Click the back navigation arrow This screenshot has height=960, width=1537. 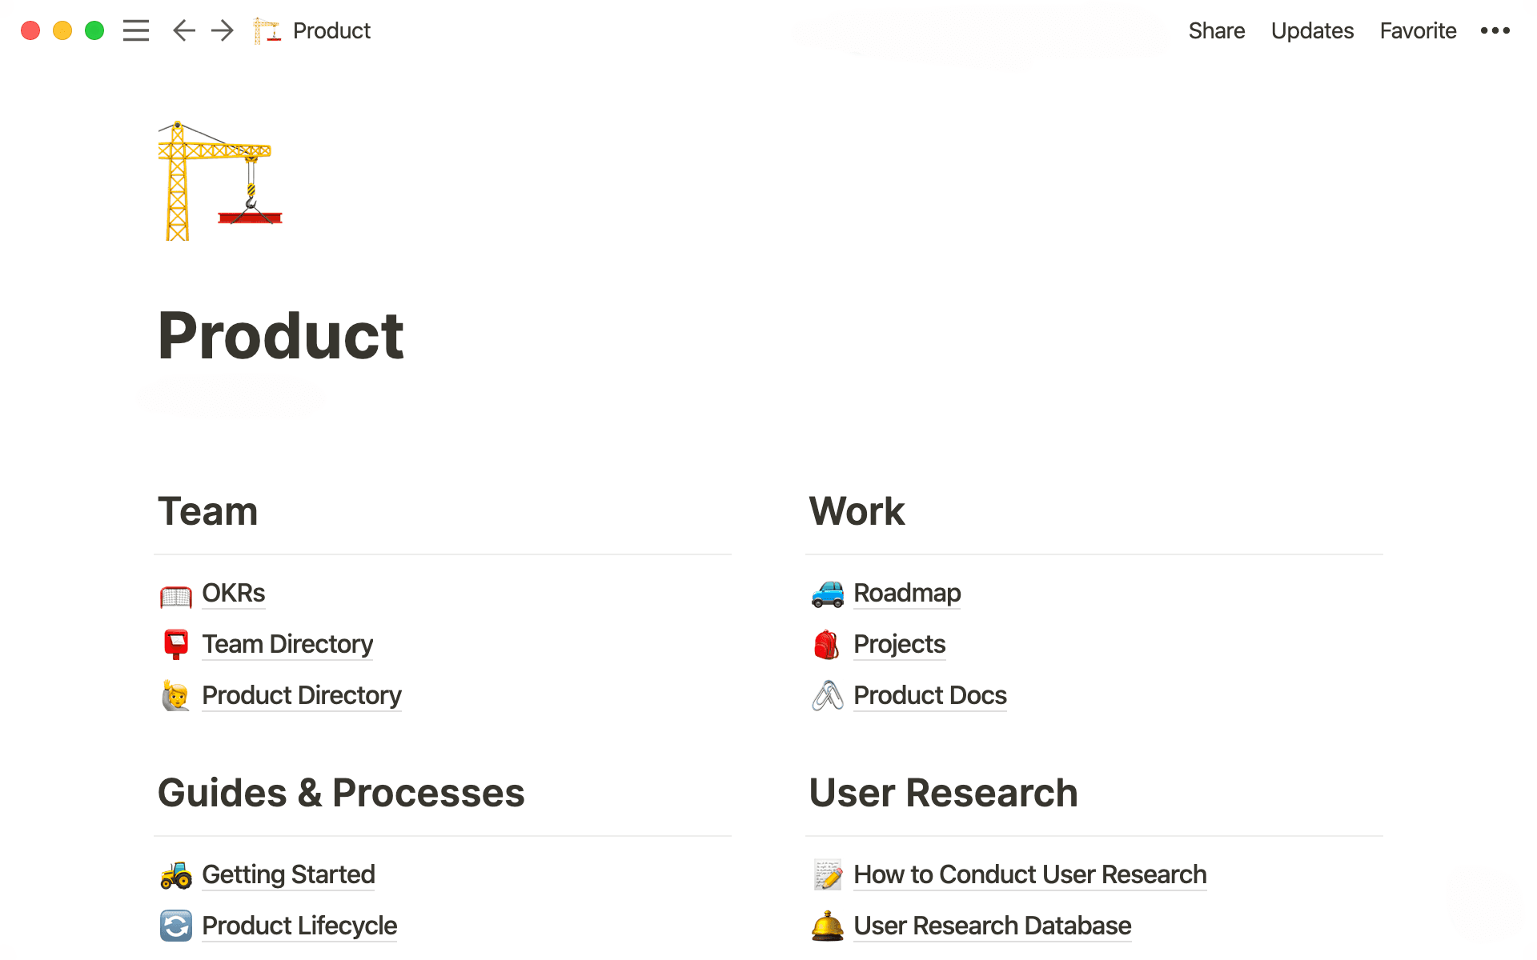coord(183,30)
